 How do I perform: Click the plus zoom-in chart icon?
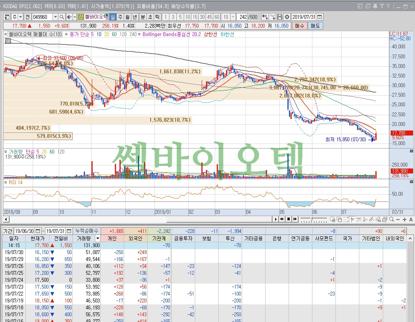coord(404,220)
